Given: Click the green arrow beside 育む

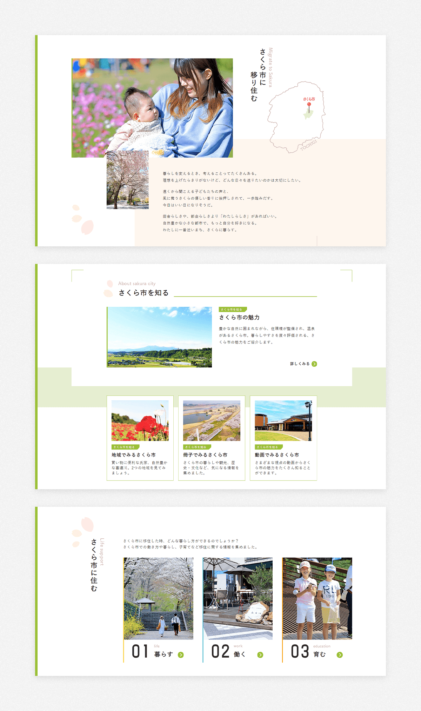Looking at the screenshot, I should 340,655.
